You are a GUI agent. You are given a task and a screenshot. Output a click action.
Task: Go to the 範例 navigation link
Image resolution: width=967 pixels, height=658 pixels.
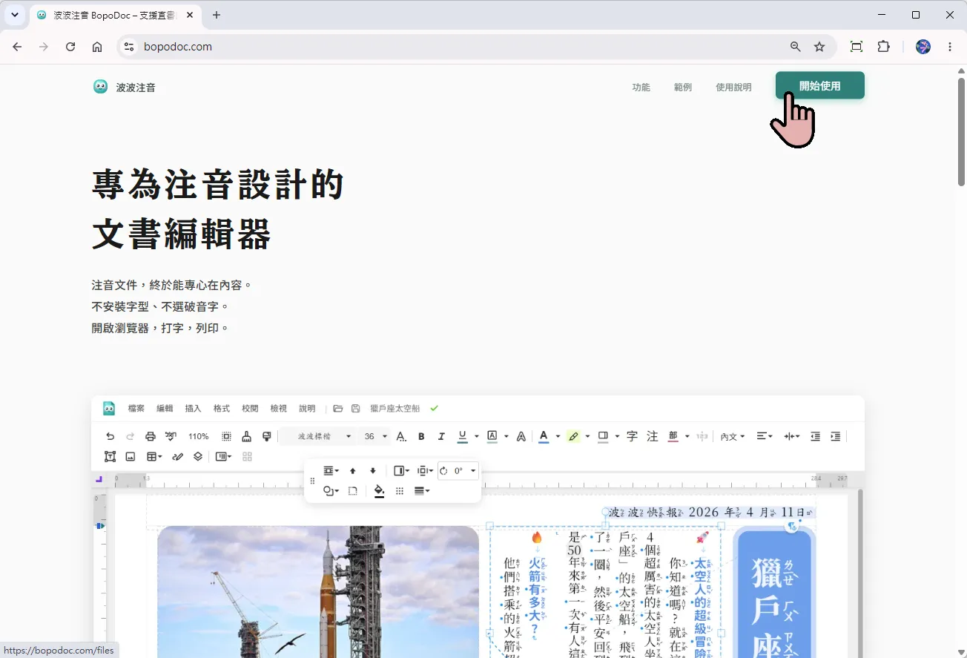tap(683, 87)
